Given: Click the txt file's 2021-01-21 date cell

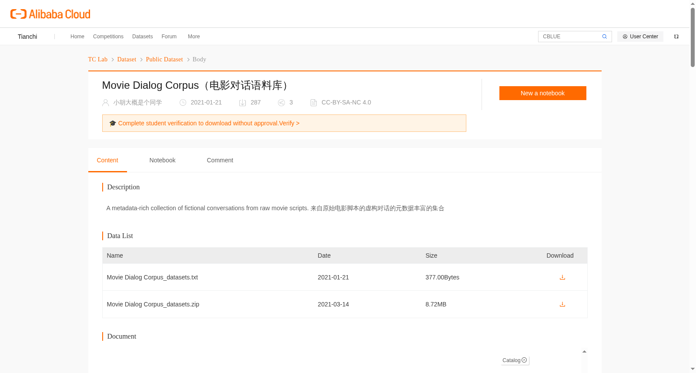Looking at the screenshot, I should click(333, 277).
